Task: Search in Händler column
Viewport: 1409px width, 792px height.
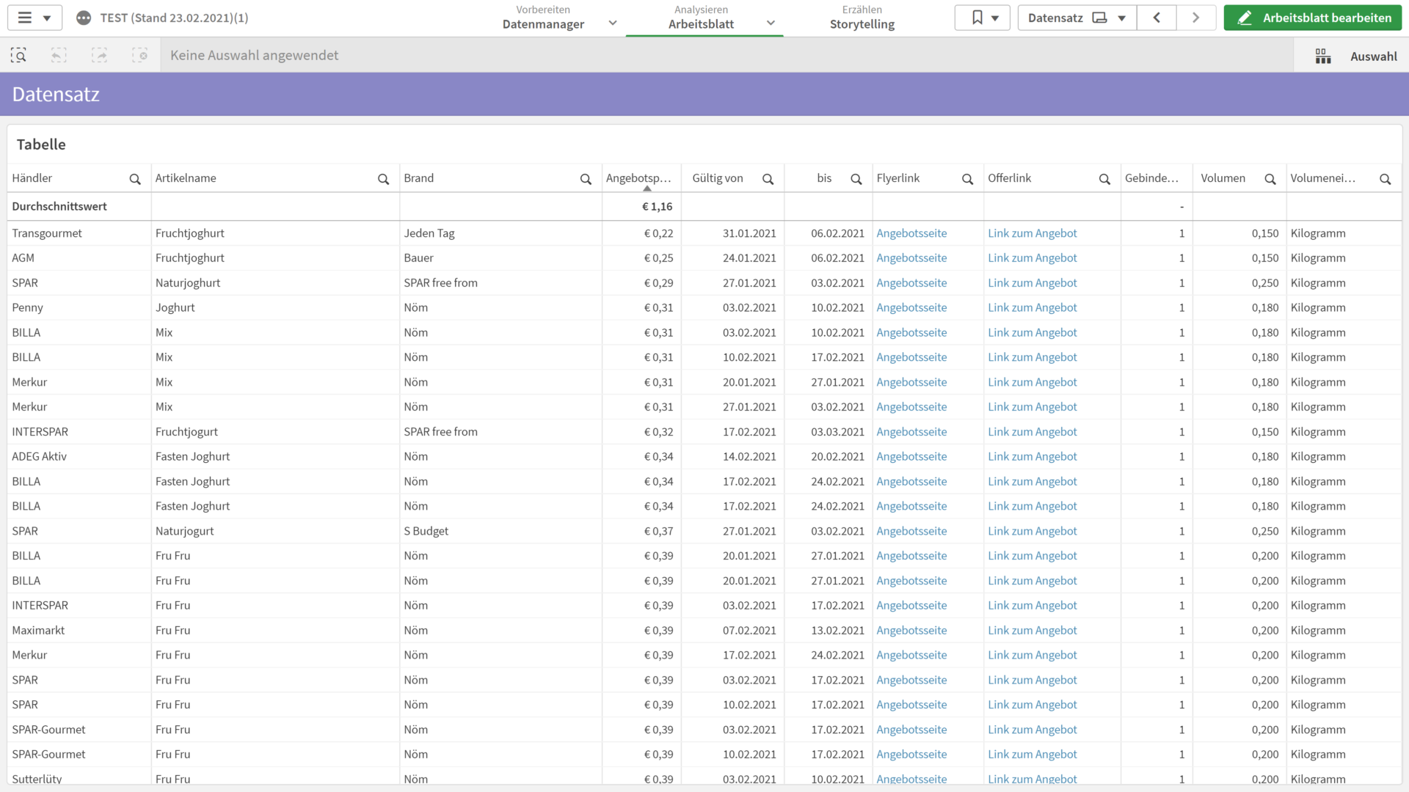Action: point(135,179)
